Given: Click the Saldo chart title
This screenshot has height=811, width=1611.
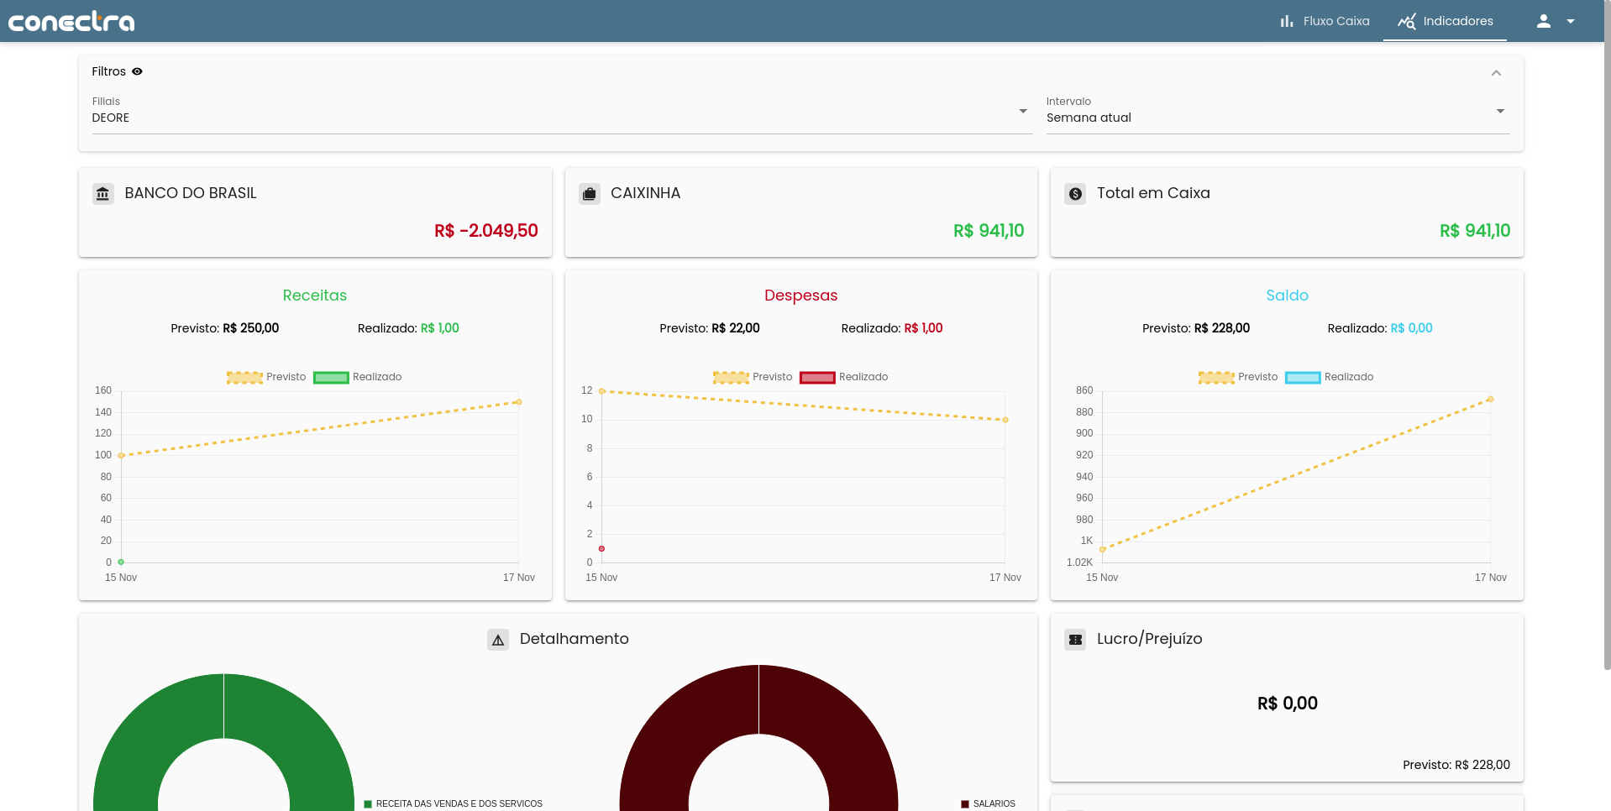Looking at the screenshot, I should [1287, 296].
